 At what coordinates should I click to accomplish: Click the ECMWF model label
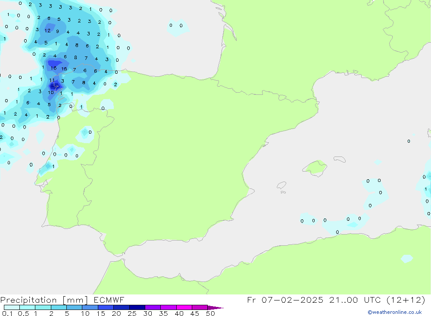(x=109, y=300)
